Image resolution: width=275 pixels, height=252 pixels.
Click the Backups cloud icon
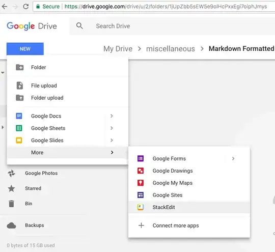(x=11, y=226)
